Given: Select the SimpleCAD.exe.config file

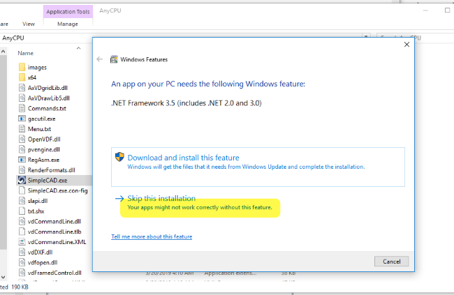Looking at the screenshot, I should tap(57, 190).
